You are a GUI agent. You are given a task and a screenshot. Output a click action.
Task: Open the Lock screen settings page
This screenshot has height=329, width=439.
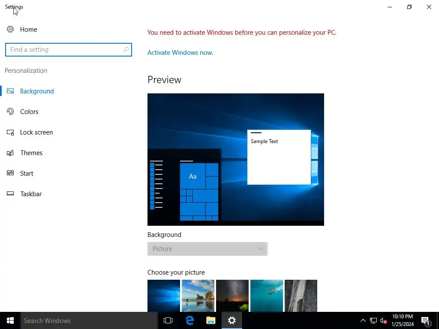pos(36,132)
